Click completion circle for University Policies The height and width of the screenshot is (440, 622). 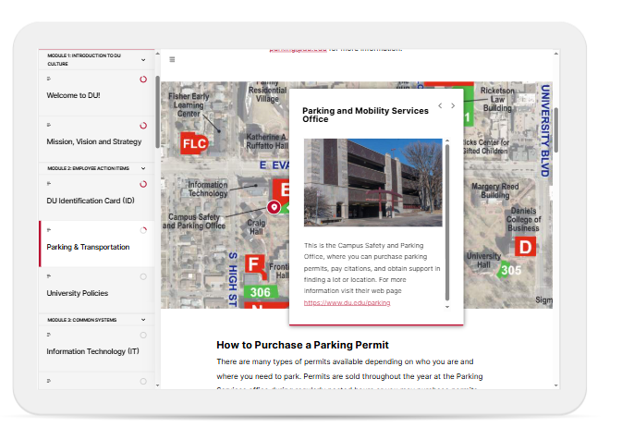coord(143,276)
